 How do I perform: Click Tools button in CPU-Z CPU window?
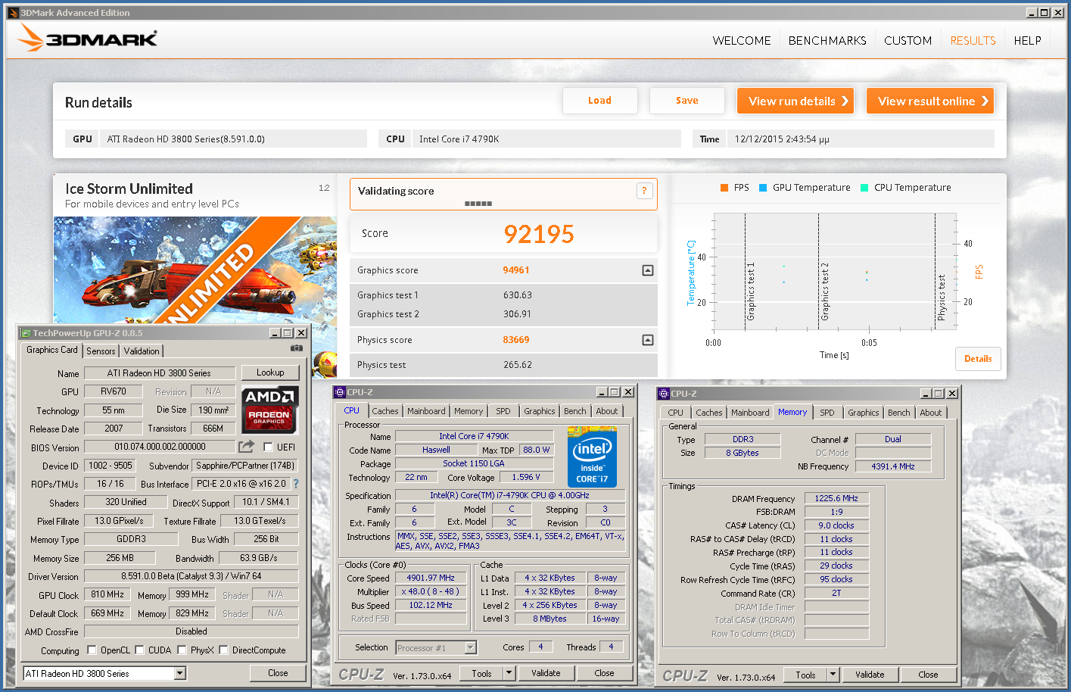481,673
